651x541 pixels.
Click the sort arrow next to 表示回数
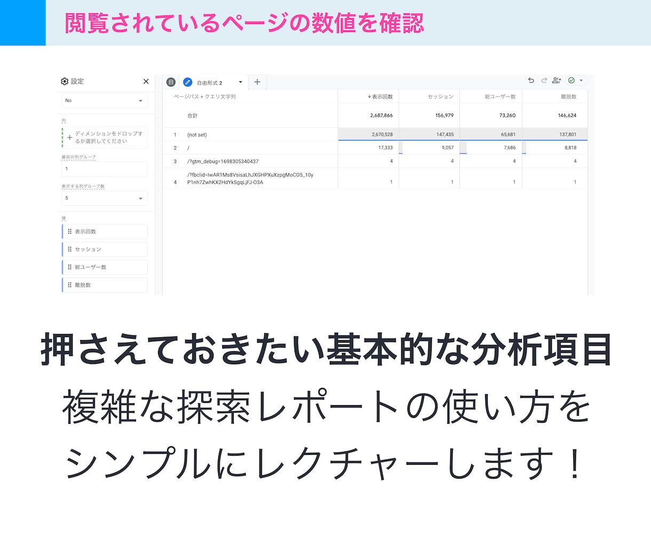click(369, 96)
